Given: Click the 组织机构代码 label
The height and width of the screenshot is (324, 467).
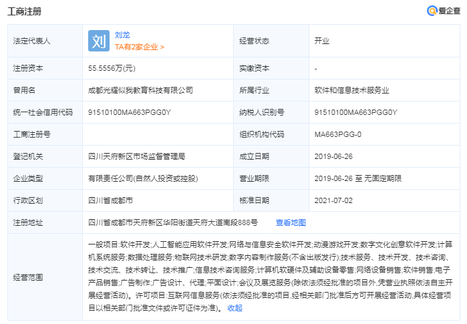Looking at the screenshot, I should [x=262, y=134].
